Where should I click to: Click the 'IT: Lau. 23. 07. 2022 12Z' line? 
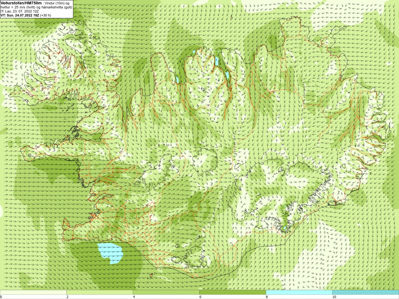coord(20,11)
